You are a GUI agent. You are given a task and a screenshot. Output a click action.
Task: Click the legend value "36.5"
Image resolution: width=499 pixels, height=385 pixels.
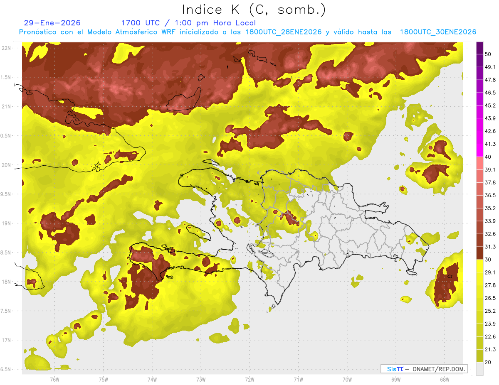coord(490,195)
